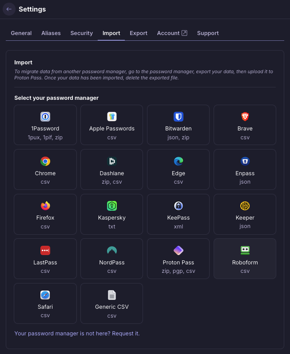Click the back arrow next to Settings
Screen dimensions: 290x354
pyautogui.click(x=9, y=9)
